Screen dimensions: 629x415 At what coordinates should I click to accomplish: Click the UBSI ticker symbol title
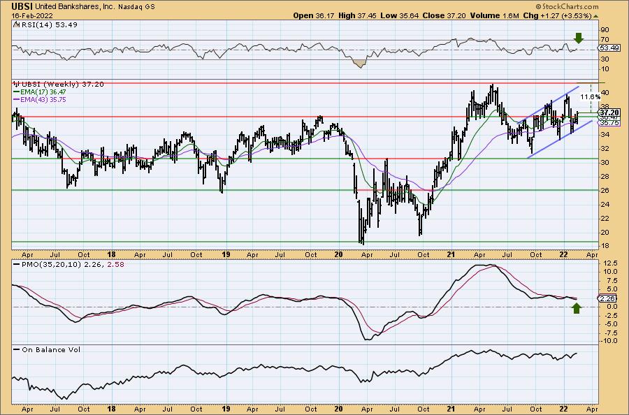tap(22, 6)
